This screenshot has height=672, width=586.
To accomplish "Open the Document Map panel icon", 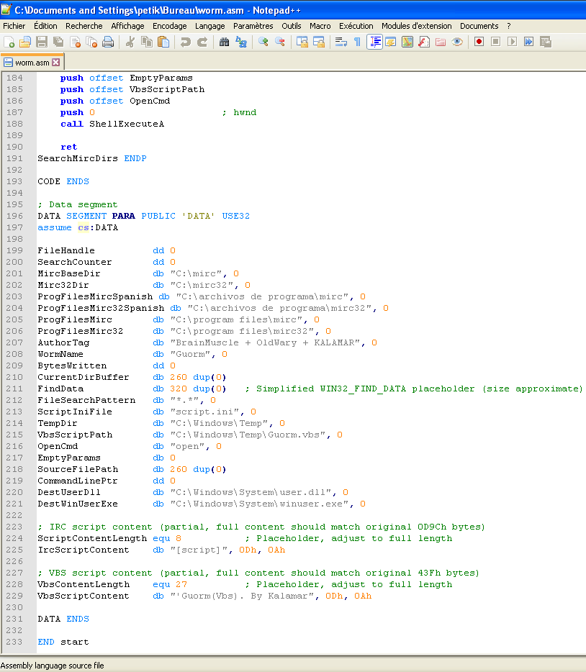I will [x=407, y=42].
